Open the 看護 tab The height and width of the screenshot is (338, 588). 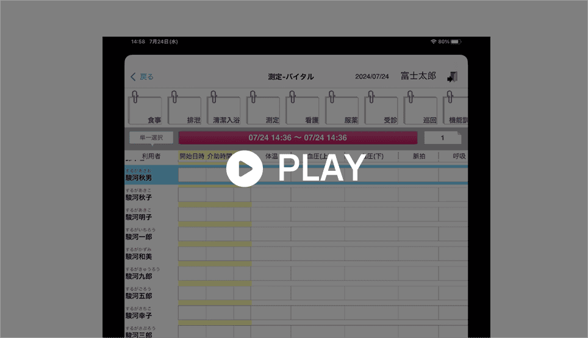tap(303, 109)
